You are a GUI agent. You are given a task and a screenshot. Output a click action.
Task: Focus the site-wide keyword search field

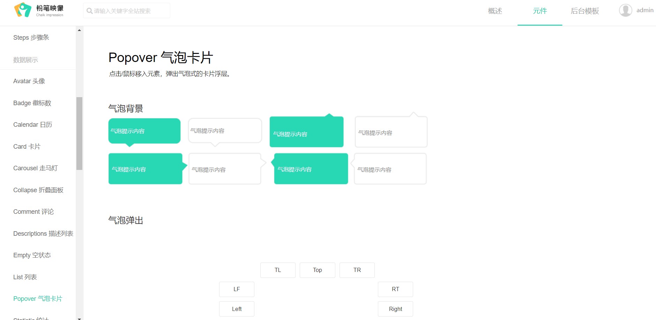(127, 11)
